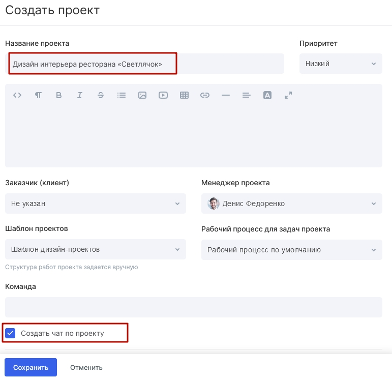Insert a table into description
The width and height of the screenshot is (392, 379).
(184, 95)
